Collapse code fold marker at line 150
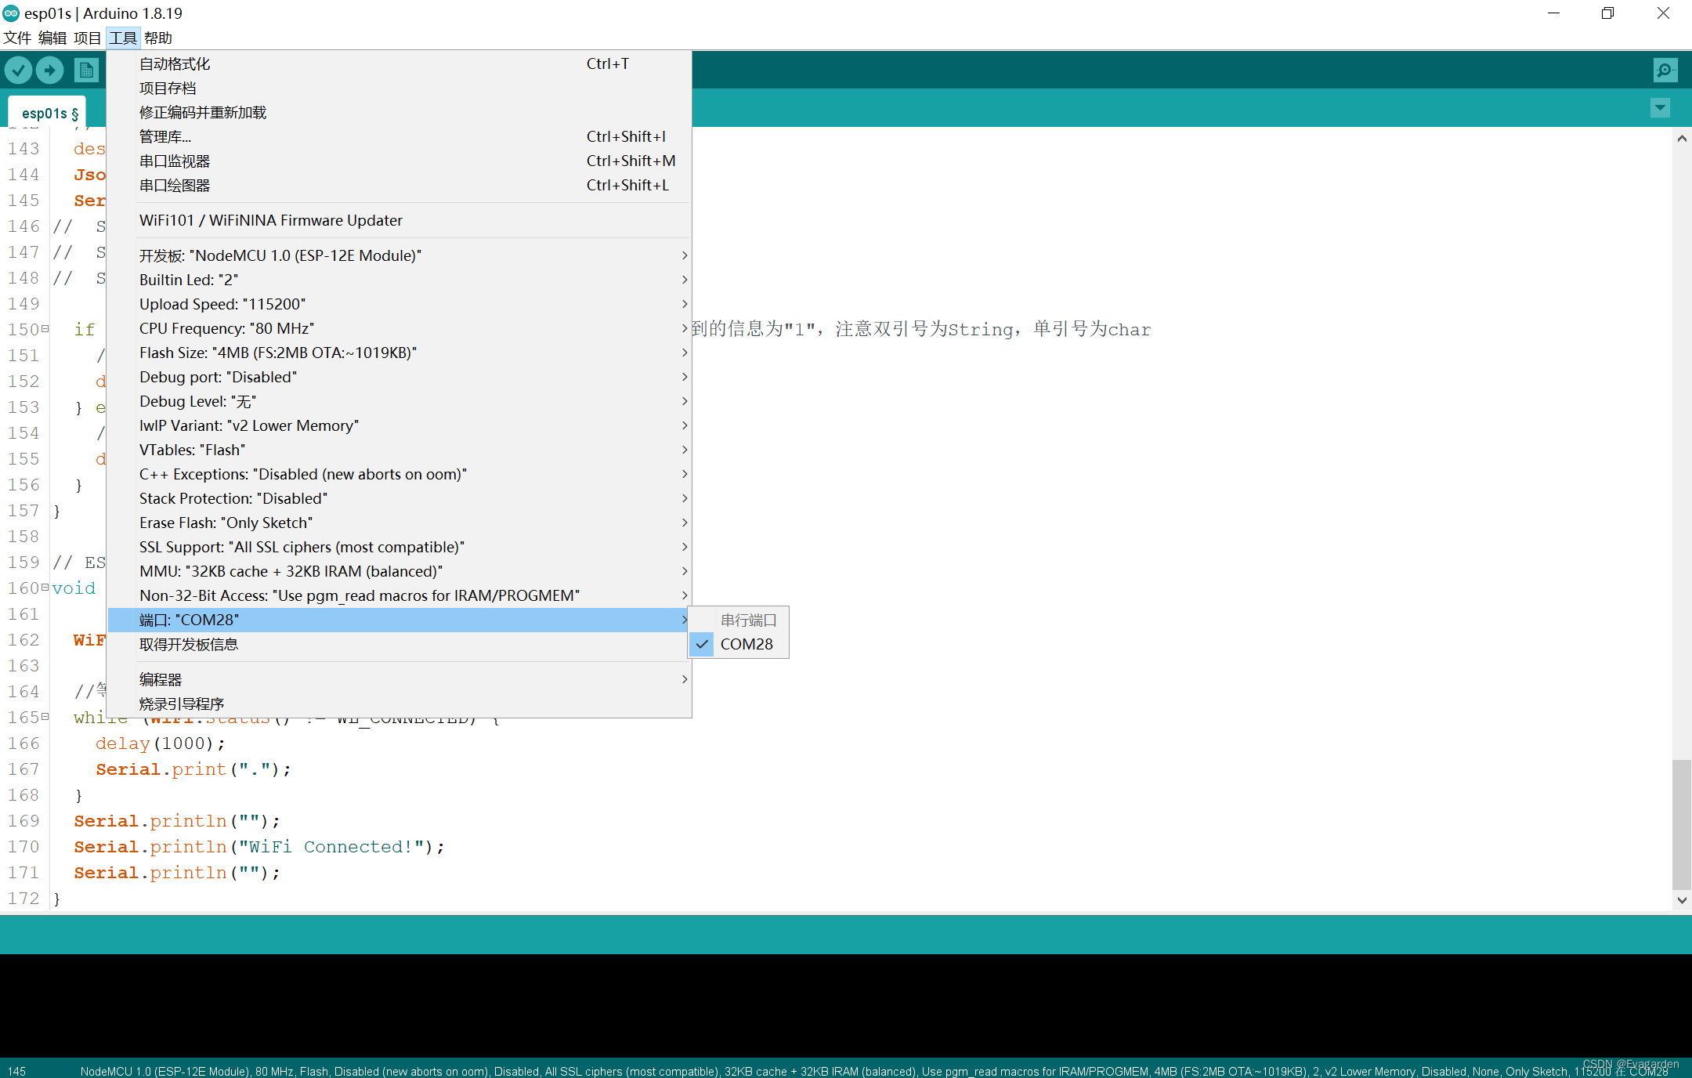1692x1078 pixels. pos(45,329)
